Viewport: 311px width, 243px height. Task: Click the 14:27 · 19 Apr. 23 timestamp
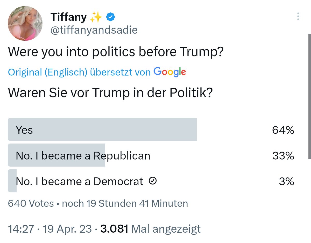pyautogui.click(x=50, y=229)
